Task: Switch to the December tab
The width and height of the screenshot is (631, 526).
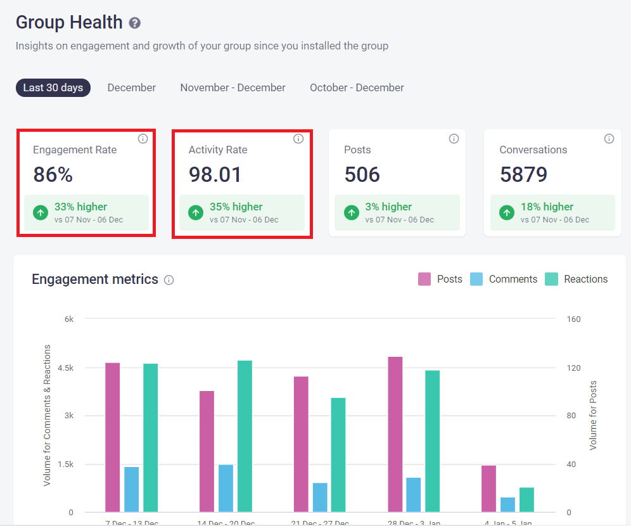Action: [132, 87]
